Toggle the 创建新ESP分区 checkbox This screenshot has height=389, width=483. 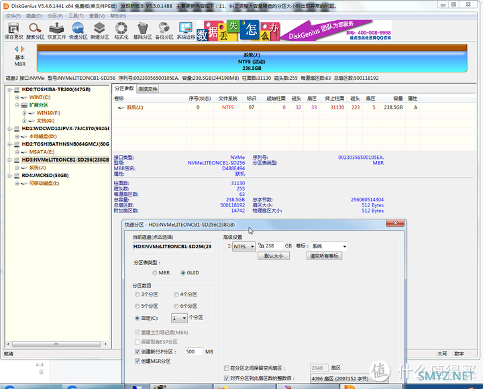138,351
